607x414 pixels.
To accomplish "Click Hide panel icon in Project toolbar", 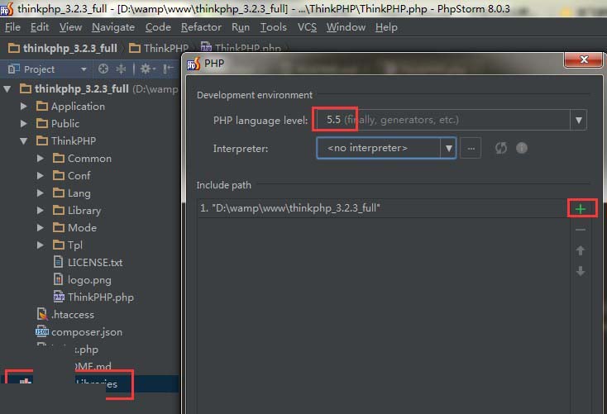I will (168, 69).
